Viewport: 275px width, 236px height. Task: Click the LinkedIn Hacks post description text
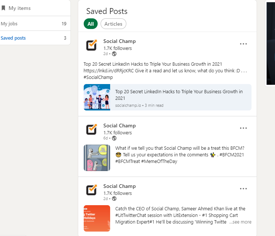point(165,71)
